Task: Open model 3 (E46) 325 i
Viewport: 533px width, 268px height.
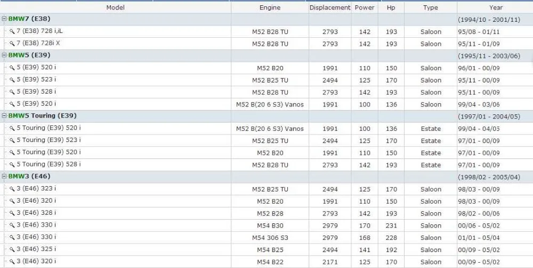Action: click(x=36, y=249)
